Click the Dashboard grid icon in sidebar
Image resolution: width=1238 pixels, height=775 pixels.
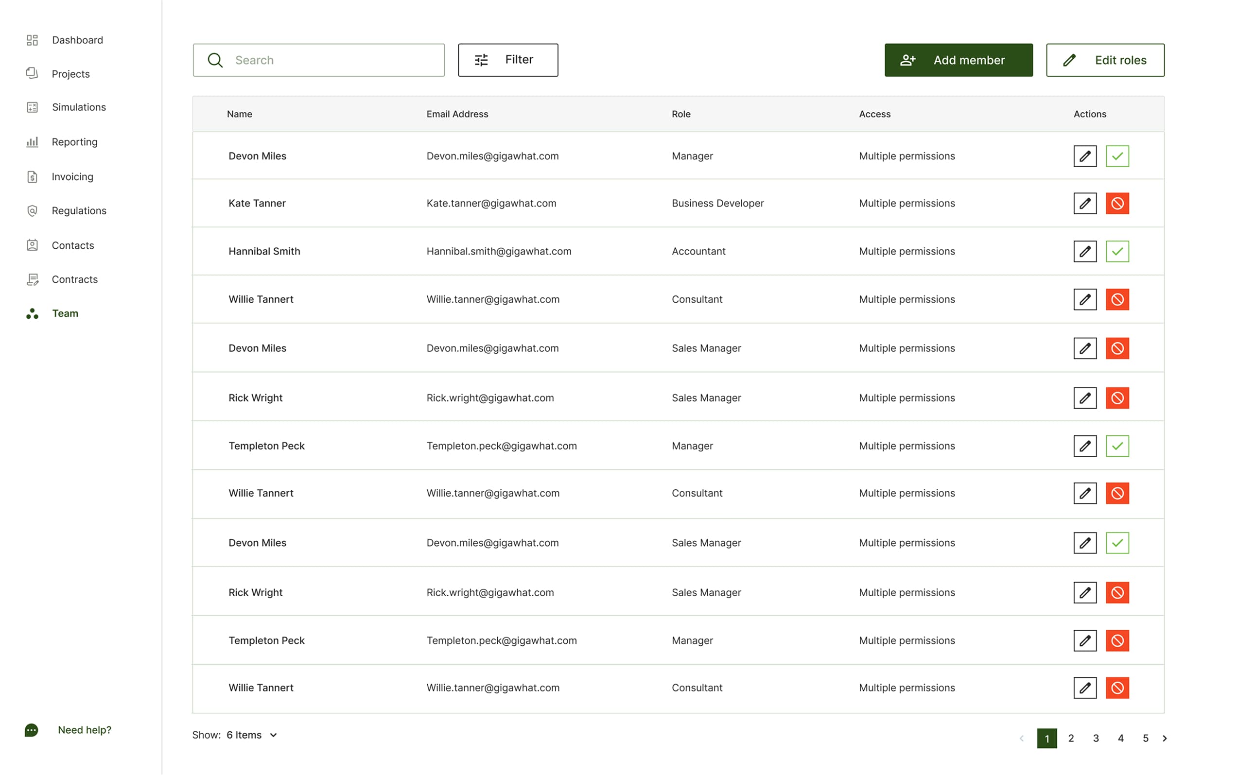32,40
